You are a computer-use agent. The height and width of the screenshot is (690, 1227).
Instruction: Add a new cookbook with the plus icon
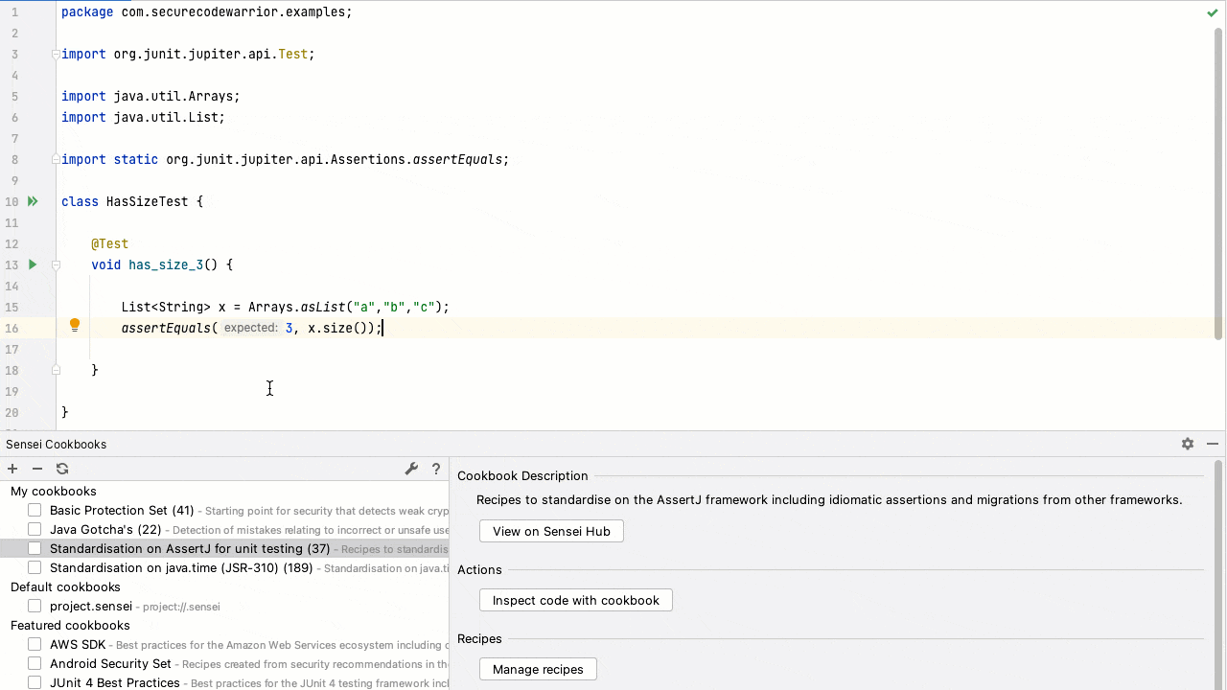pyautogui.click(x=12, y=469)
